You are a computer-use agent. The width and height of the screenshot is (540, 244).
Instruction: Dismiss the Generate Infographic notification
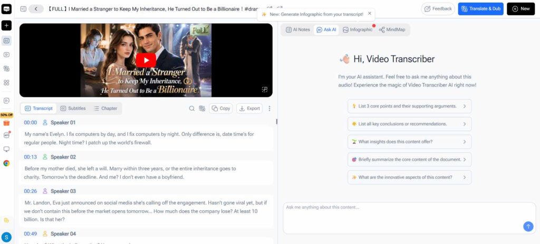(370, 14)
